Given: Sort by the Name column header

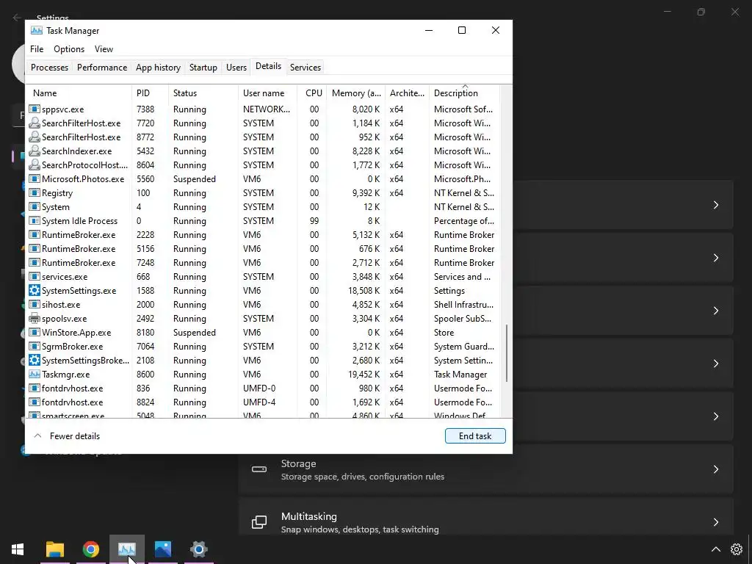Looking at the screenshot, I should click(79, 93).
